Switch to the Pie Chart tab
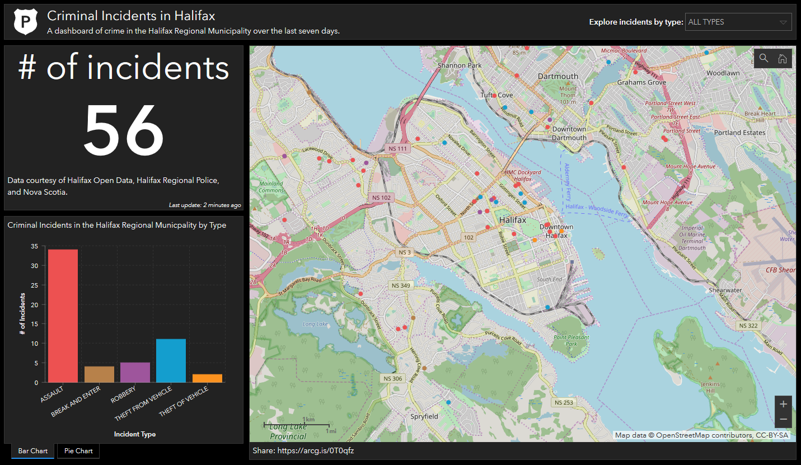The image size is (801, 465). (x=78, y=451)
